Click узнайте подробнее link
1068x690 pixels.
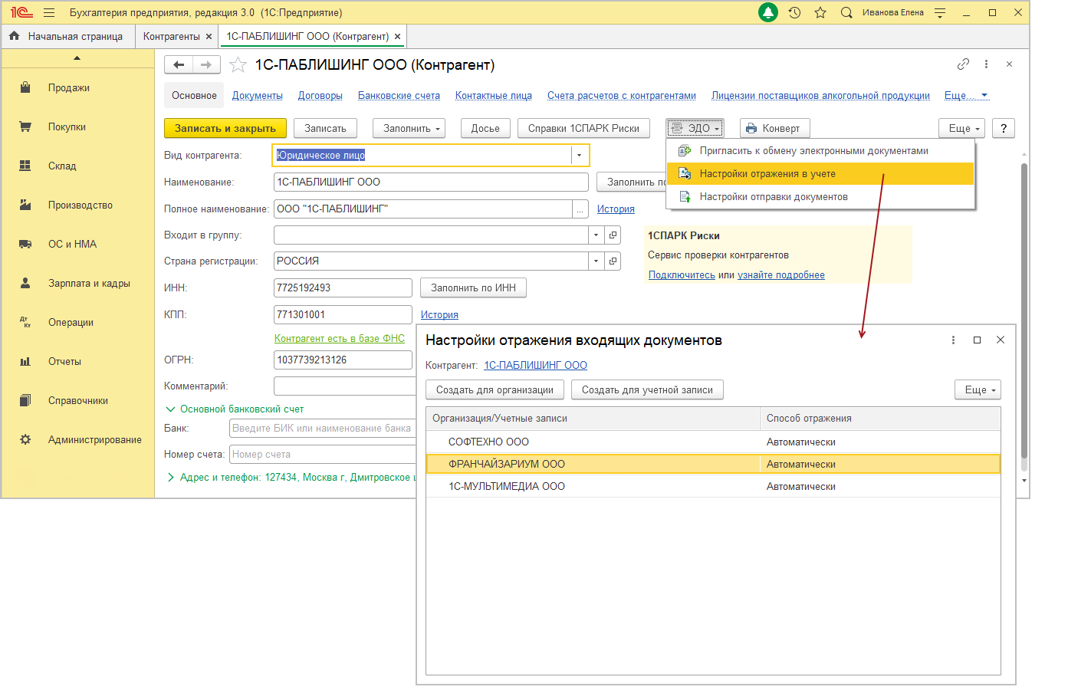click(781, 275)
